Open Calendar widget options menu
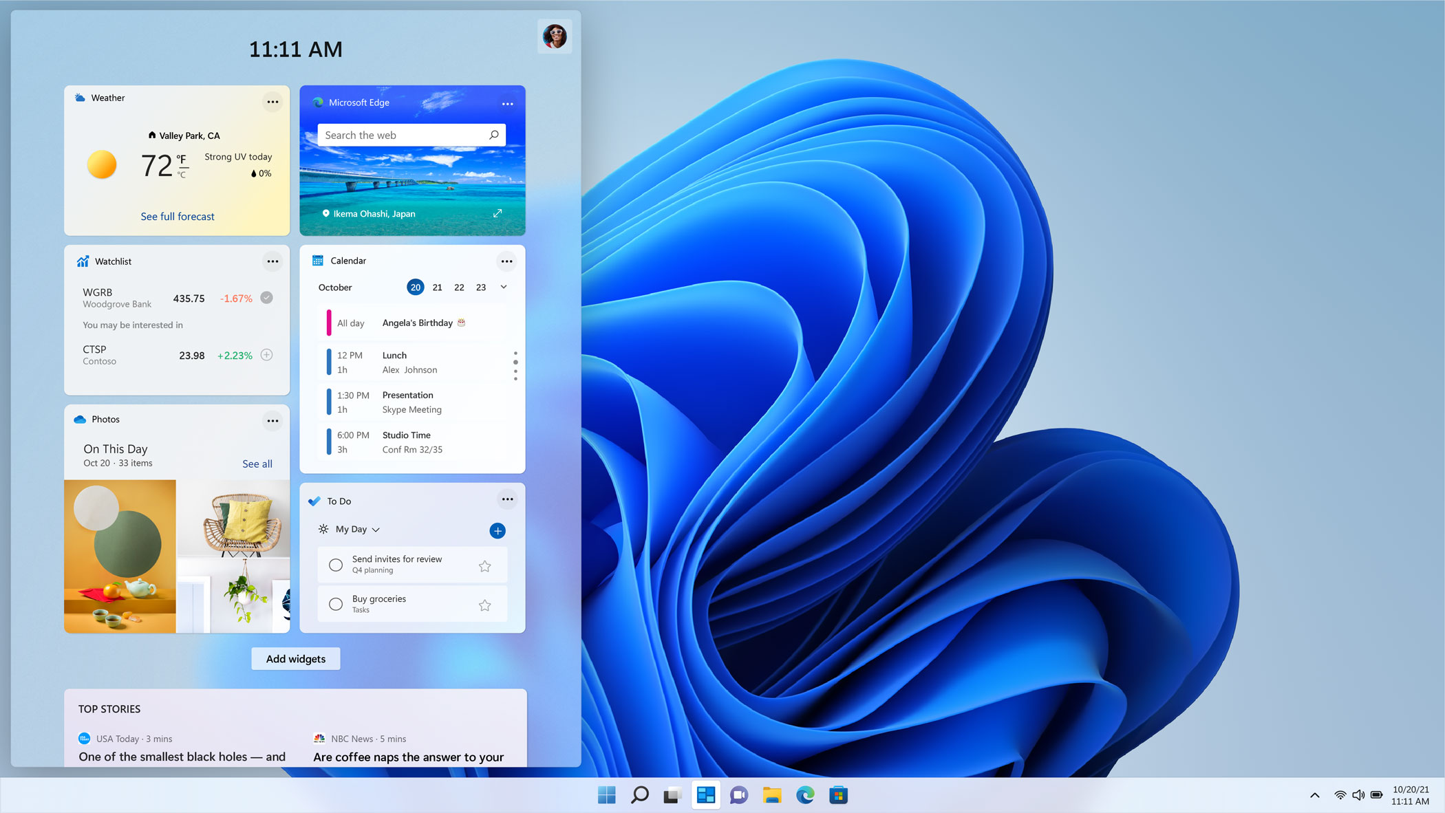Screen dimensions: 1445x813 click(x=507, y=261)
